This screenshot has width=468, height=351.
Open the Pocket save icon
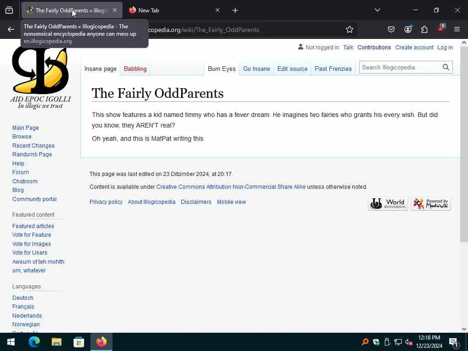pyautogui.click(x=391, y=30)
